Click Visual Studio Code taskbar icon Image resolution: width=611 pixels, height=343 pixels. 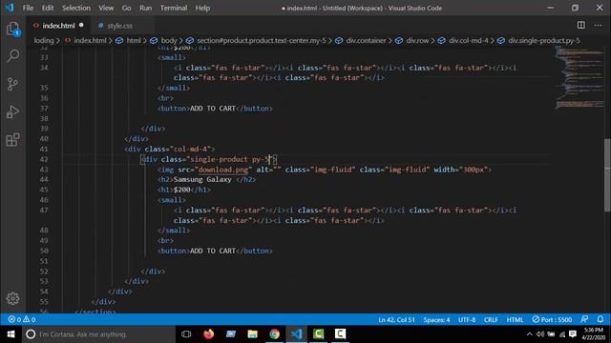tap(296, 334)
